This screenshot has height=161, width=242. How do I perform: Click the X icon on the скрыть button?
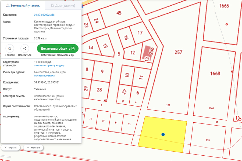(x=5, y=147)
